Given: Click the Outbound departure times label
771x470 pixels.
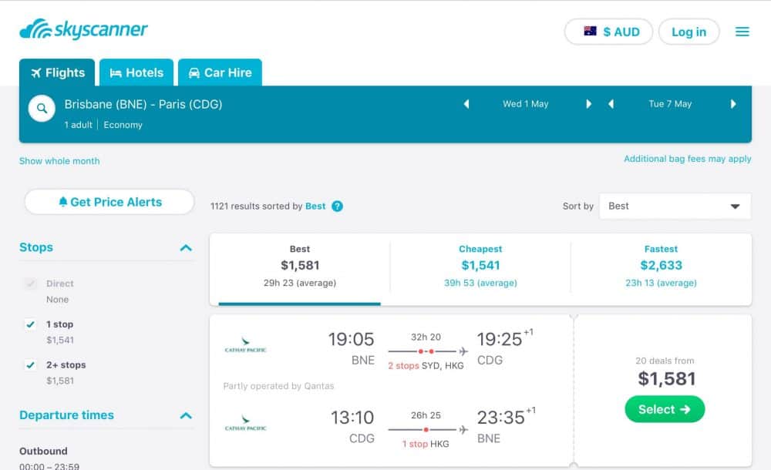Looking at the screenshot, I should click(x=43, y=451).
